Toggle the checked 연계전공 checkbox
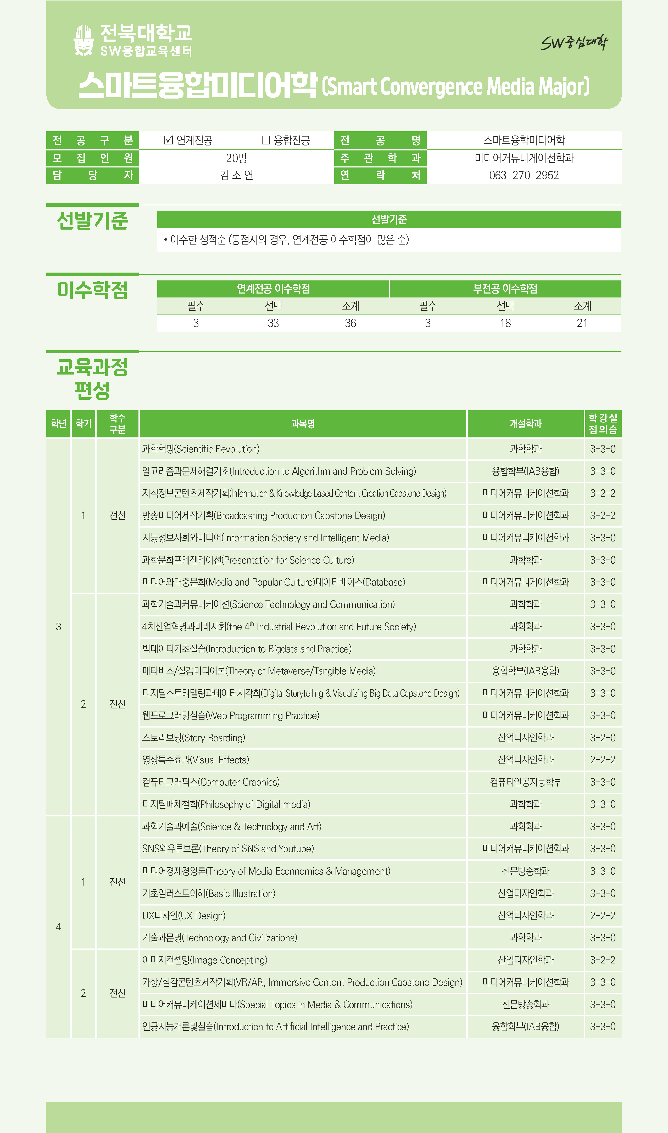 pyautogui.click(x=168, y=140)
